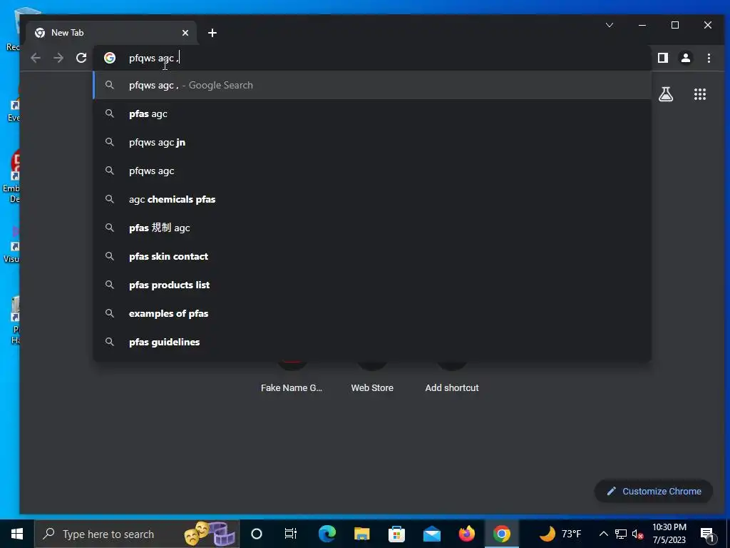This screenshot has width=730, height=548.
Task: Choose the 'pfqws agc jn' suggestion
Action: pyautogui.click(x=372, y=142)
